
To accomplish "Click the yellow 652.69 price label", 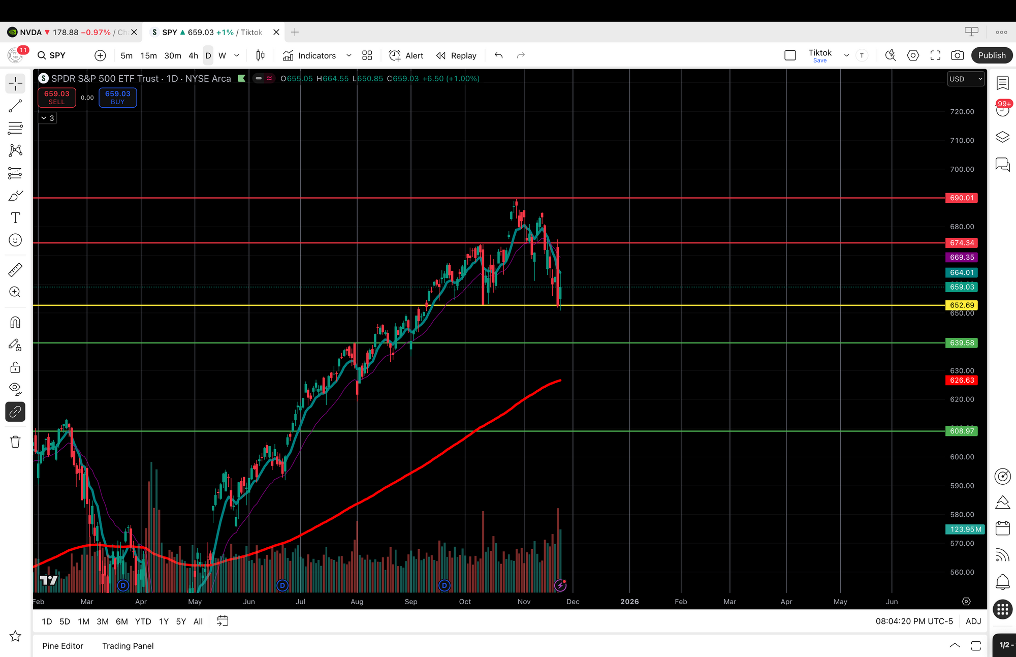I will (962, 305).
